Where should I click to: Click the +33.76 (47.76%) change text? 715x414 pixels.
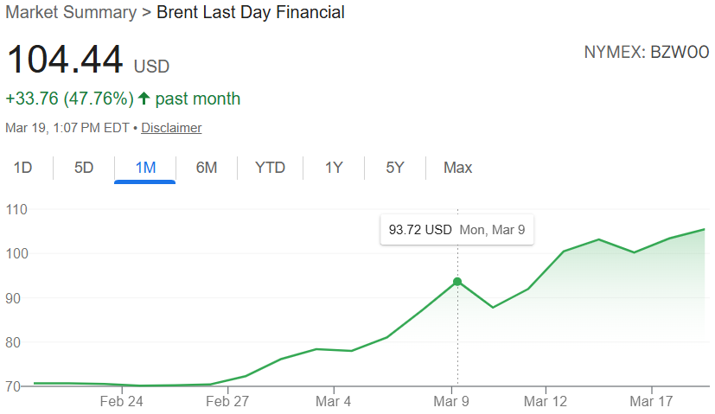pos(69,99)
